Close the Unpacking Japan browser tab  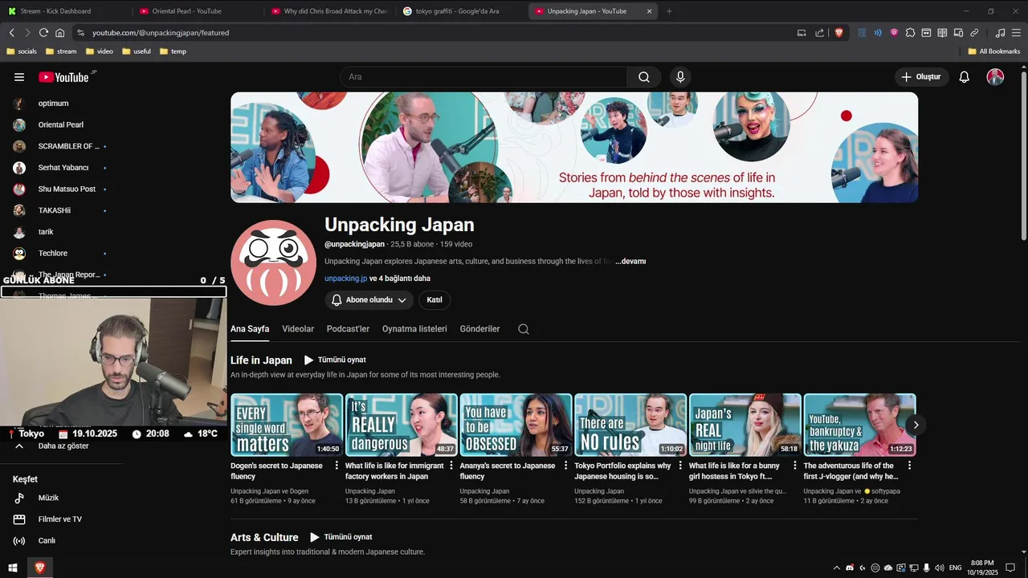click(649, 11)
